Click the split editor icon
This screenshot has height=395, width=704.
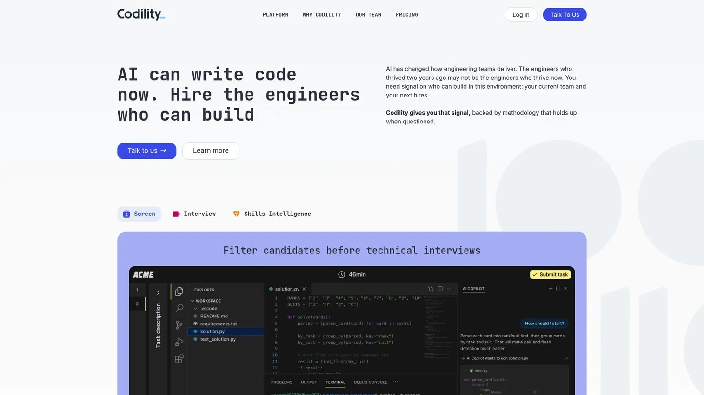point(440,289)
